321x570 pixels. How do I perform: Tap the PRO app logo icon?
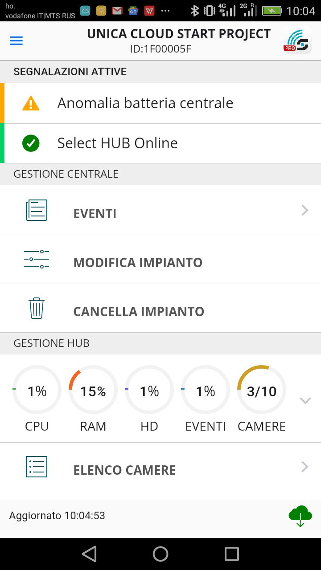pos(298,41)
